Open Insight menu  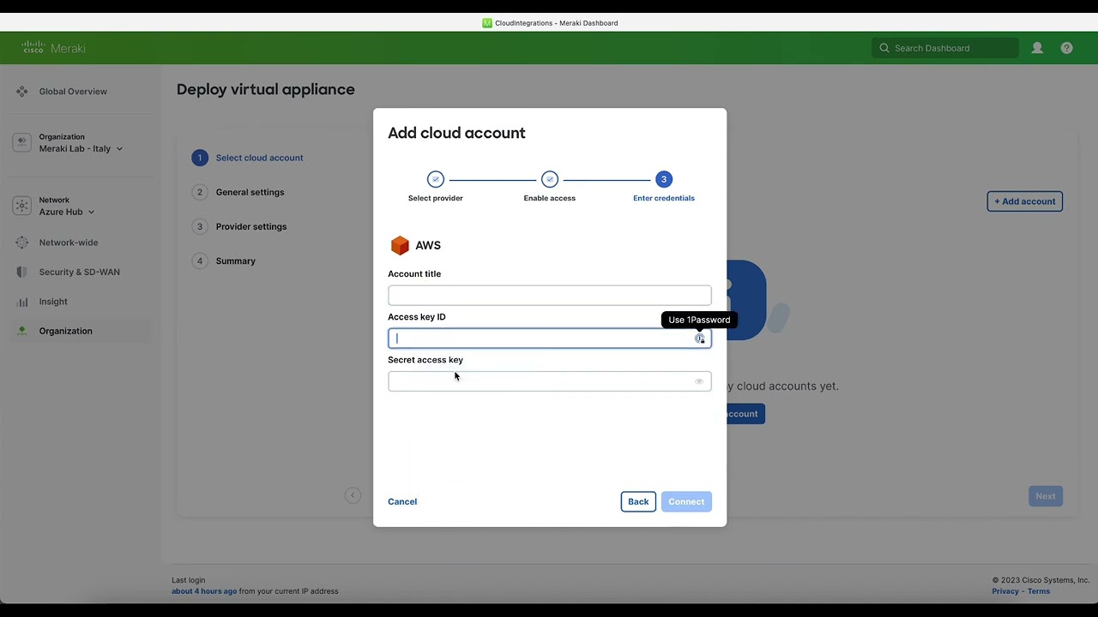[53, 302]
